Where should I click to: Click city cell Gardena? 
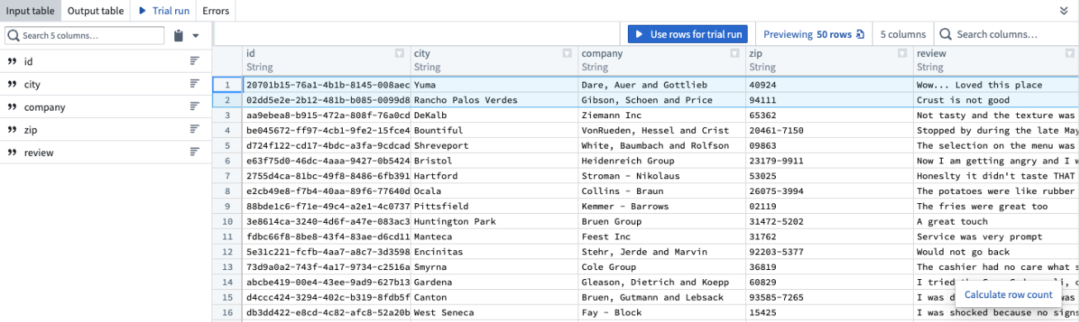493,282
